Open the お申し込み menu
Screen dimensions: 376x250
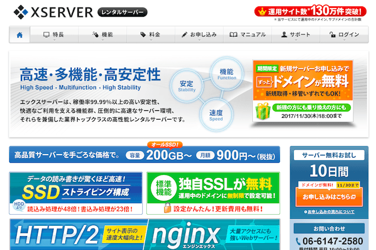point(199,35)
